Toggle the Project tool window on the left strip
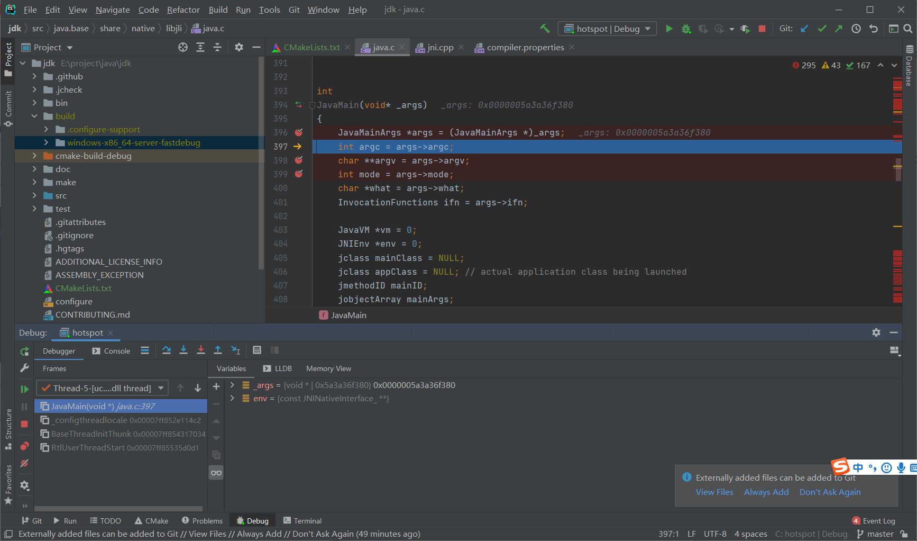 pyautogui.click(x=8, y=59)
